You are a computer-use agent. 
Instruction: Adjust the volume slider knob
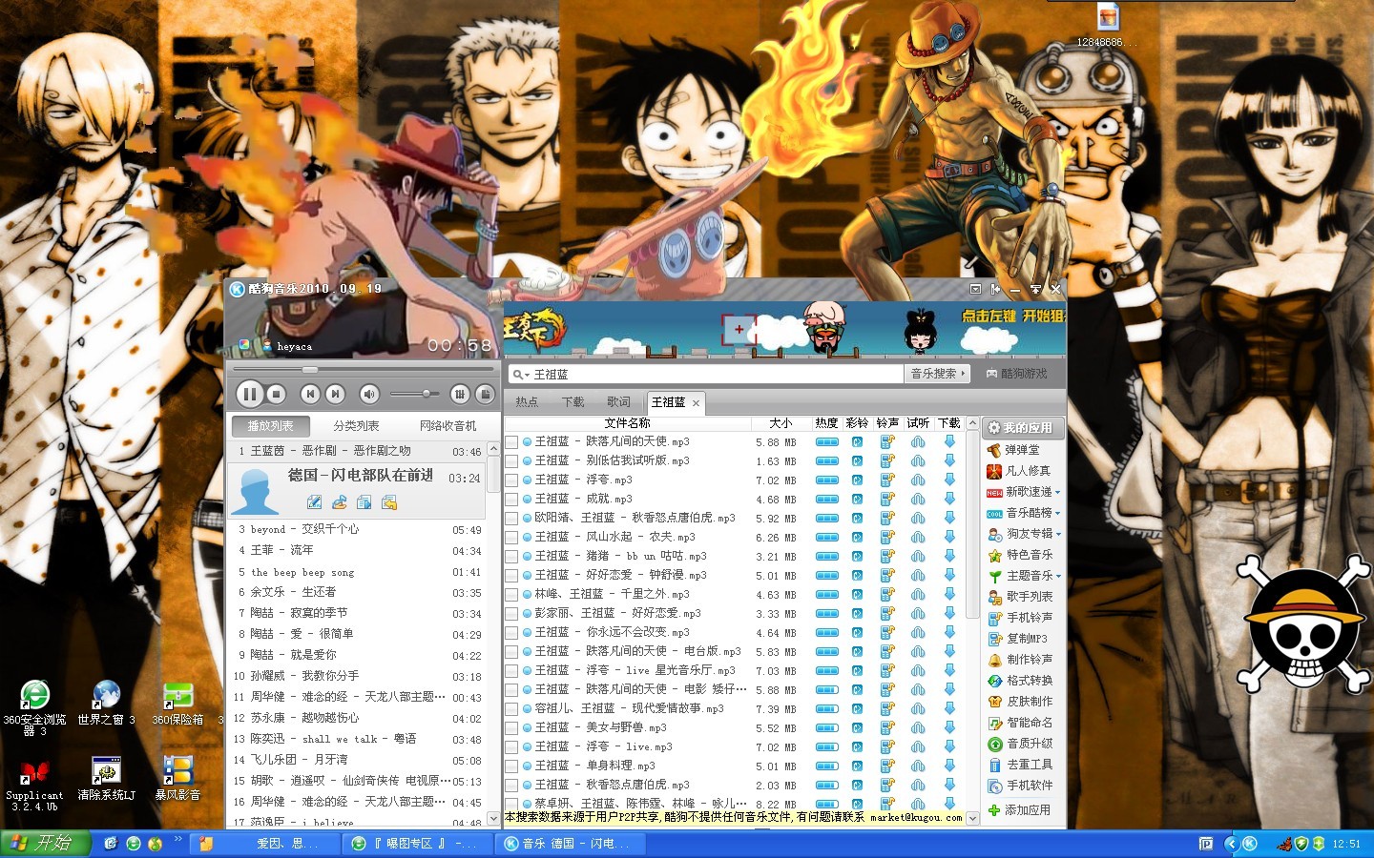point(427,393)
